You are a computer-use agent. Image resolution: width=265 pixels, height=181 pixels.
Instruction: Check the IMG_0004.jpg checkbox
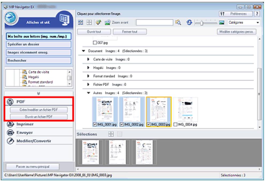(x=175, y=125)
